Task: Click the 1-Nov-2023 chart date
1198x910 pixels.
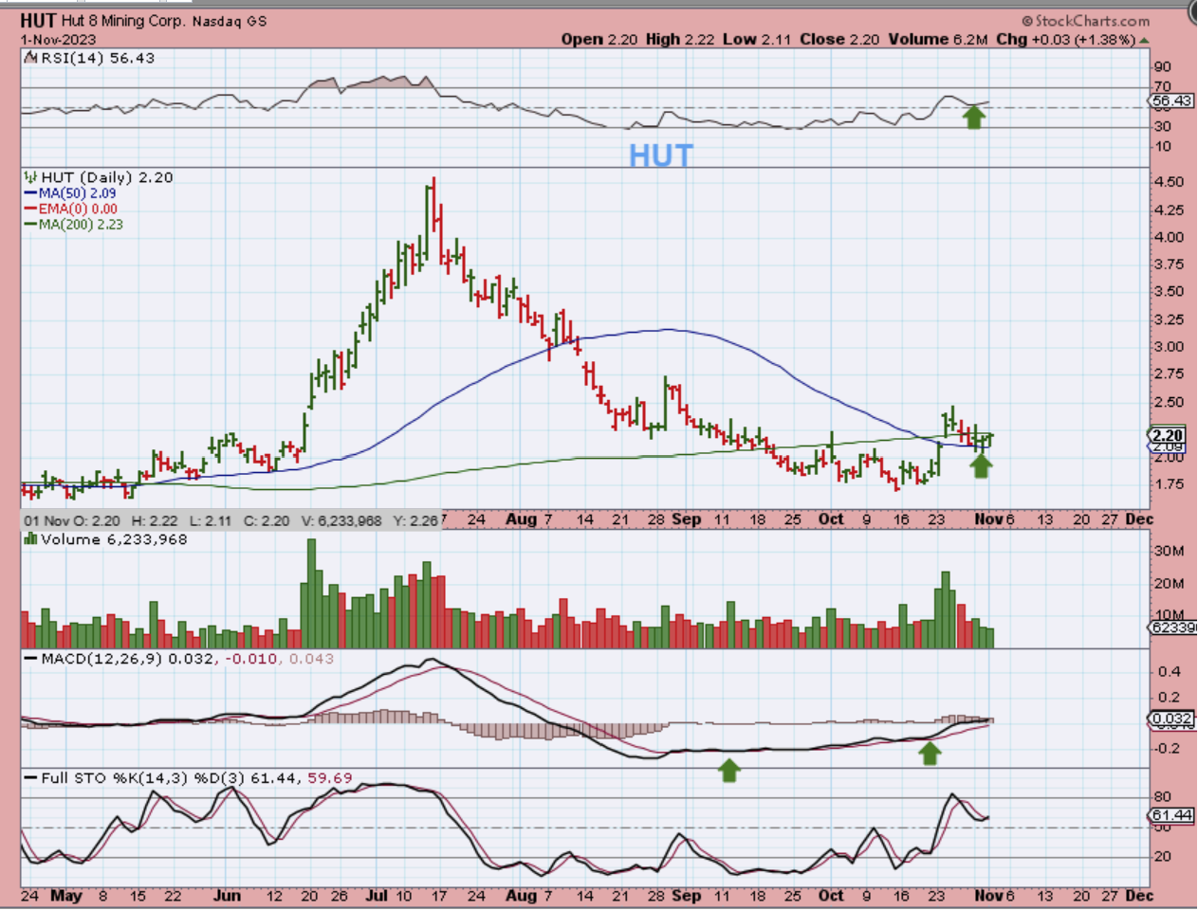Action: point(59,41)
